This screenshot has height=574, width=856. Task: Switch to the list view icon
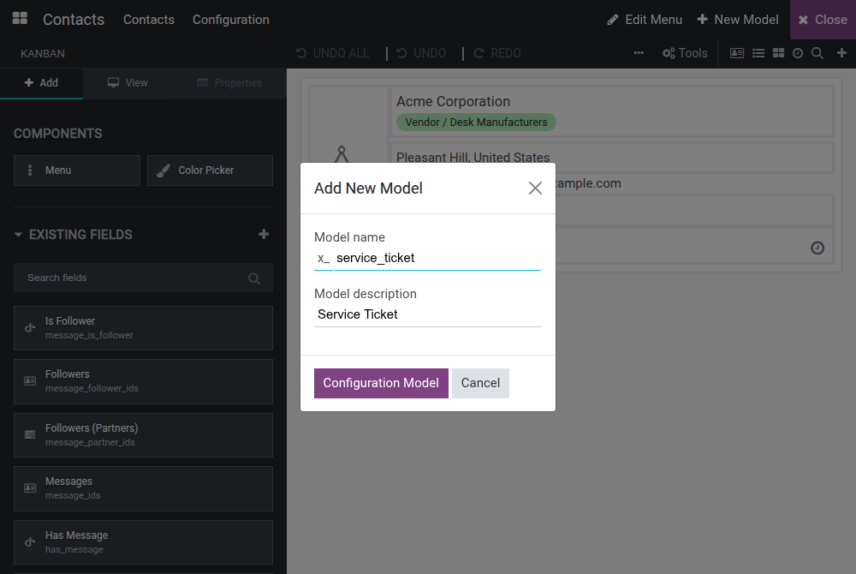click(x=758, y=53)
